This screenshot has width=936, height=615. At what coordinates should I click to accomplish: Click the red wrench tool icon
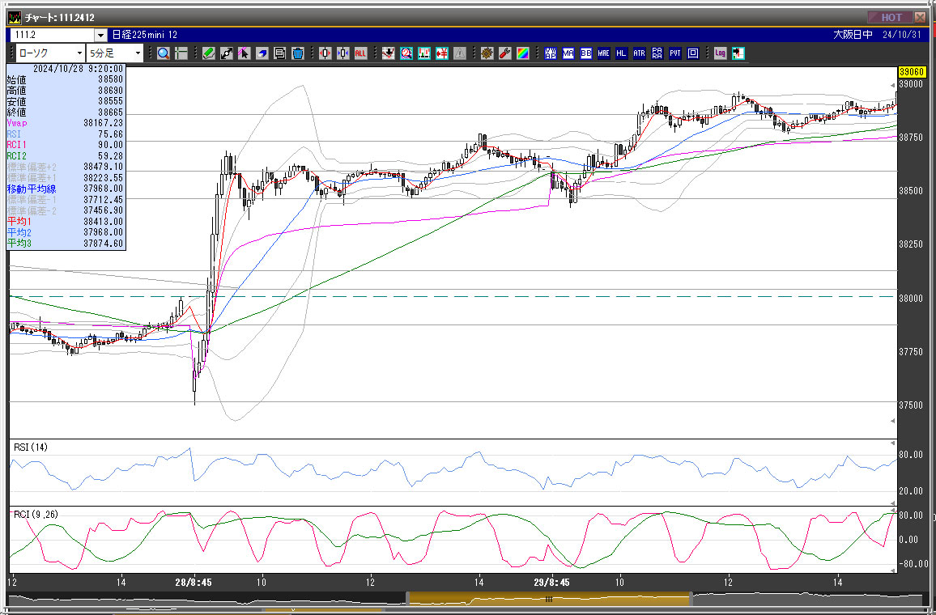[x=505, y=53]
